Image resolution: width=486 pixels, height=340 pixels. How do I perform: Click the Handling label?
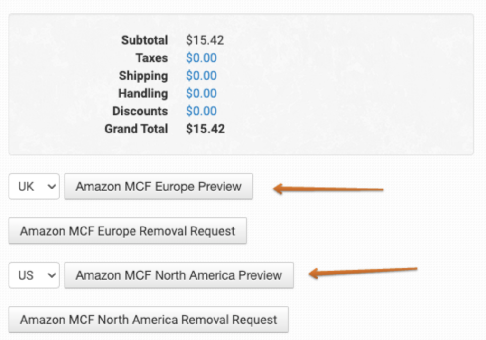143,94
